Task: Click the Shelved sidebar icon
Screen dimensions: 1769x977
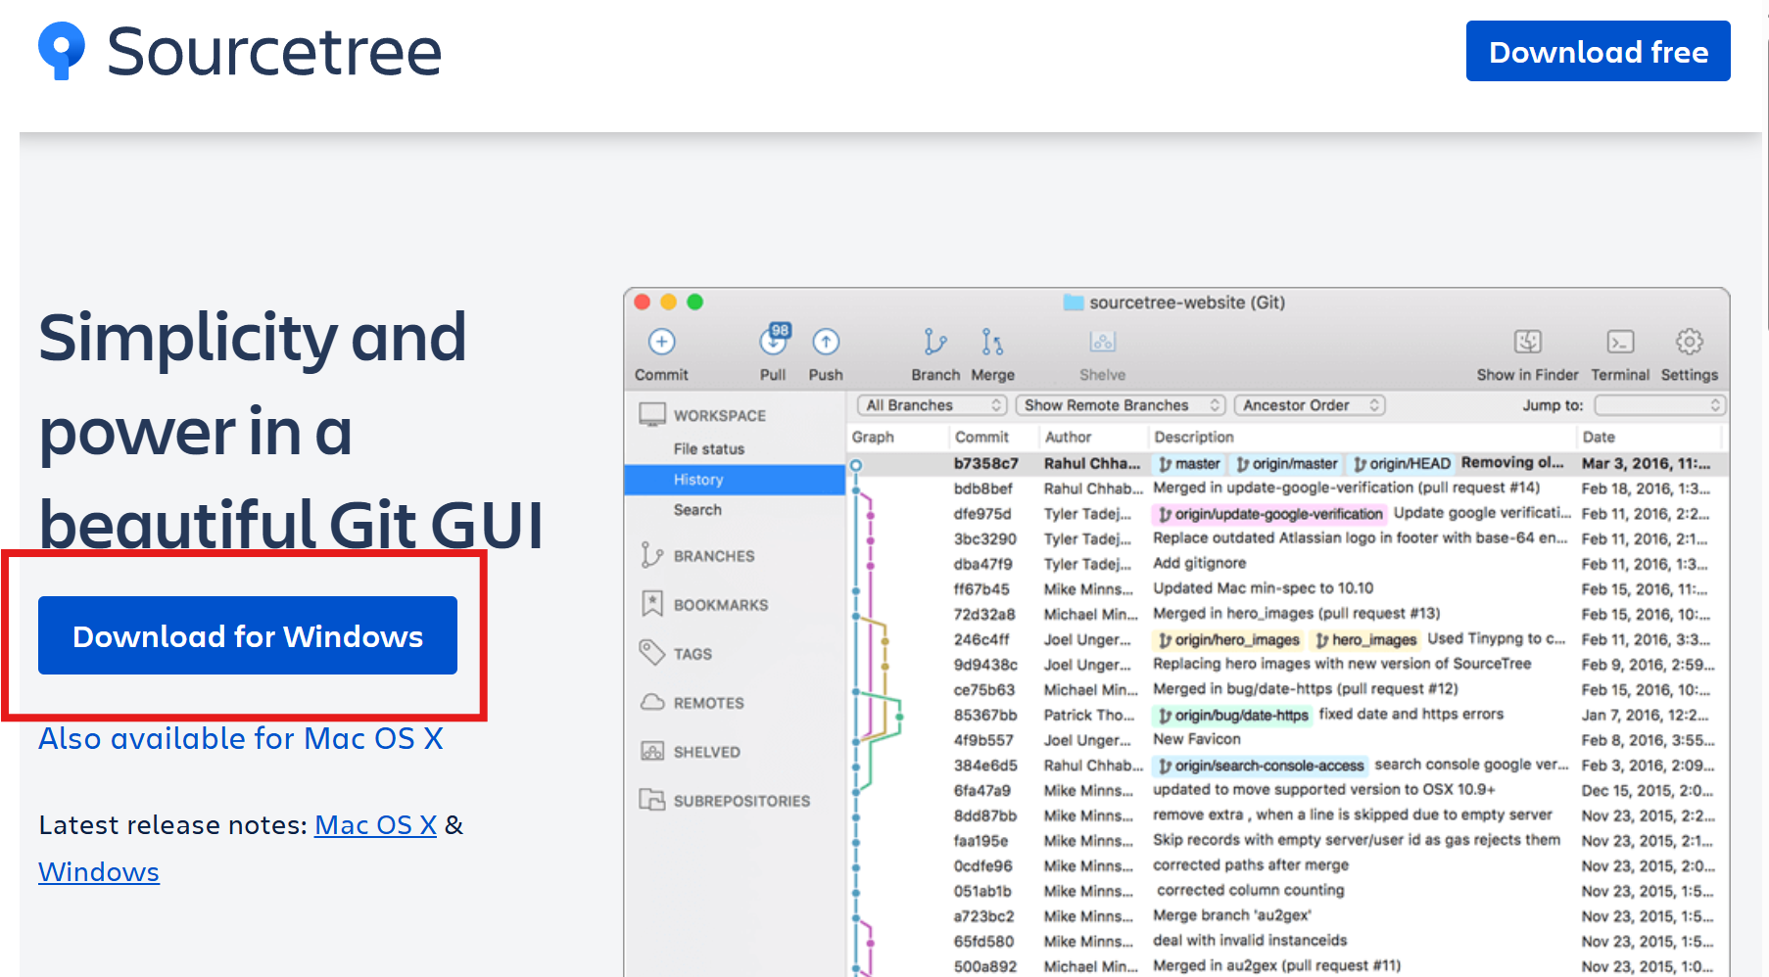Action: (651, 751)
